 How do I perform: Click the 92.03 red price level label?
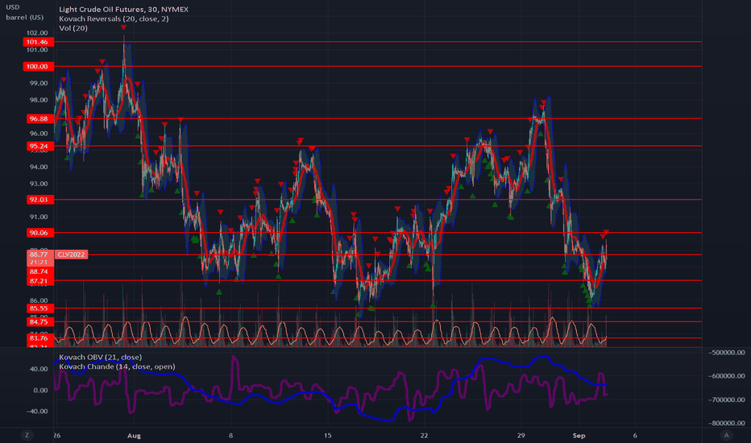point(39,200)
